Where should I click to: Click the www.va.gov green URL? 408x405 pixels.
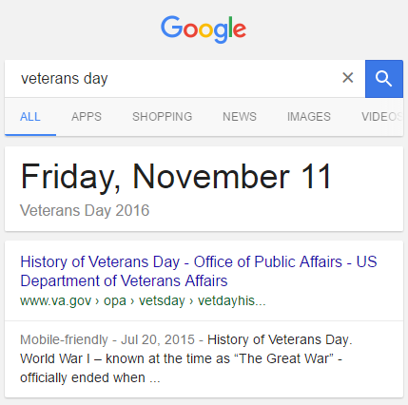coord(56,300)
